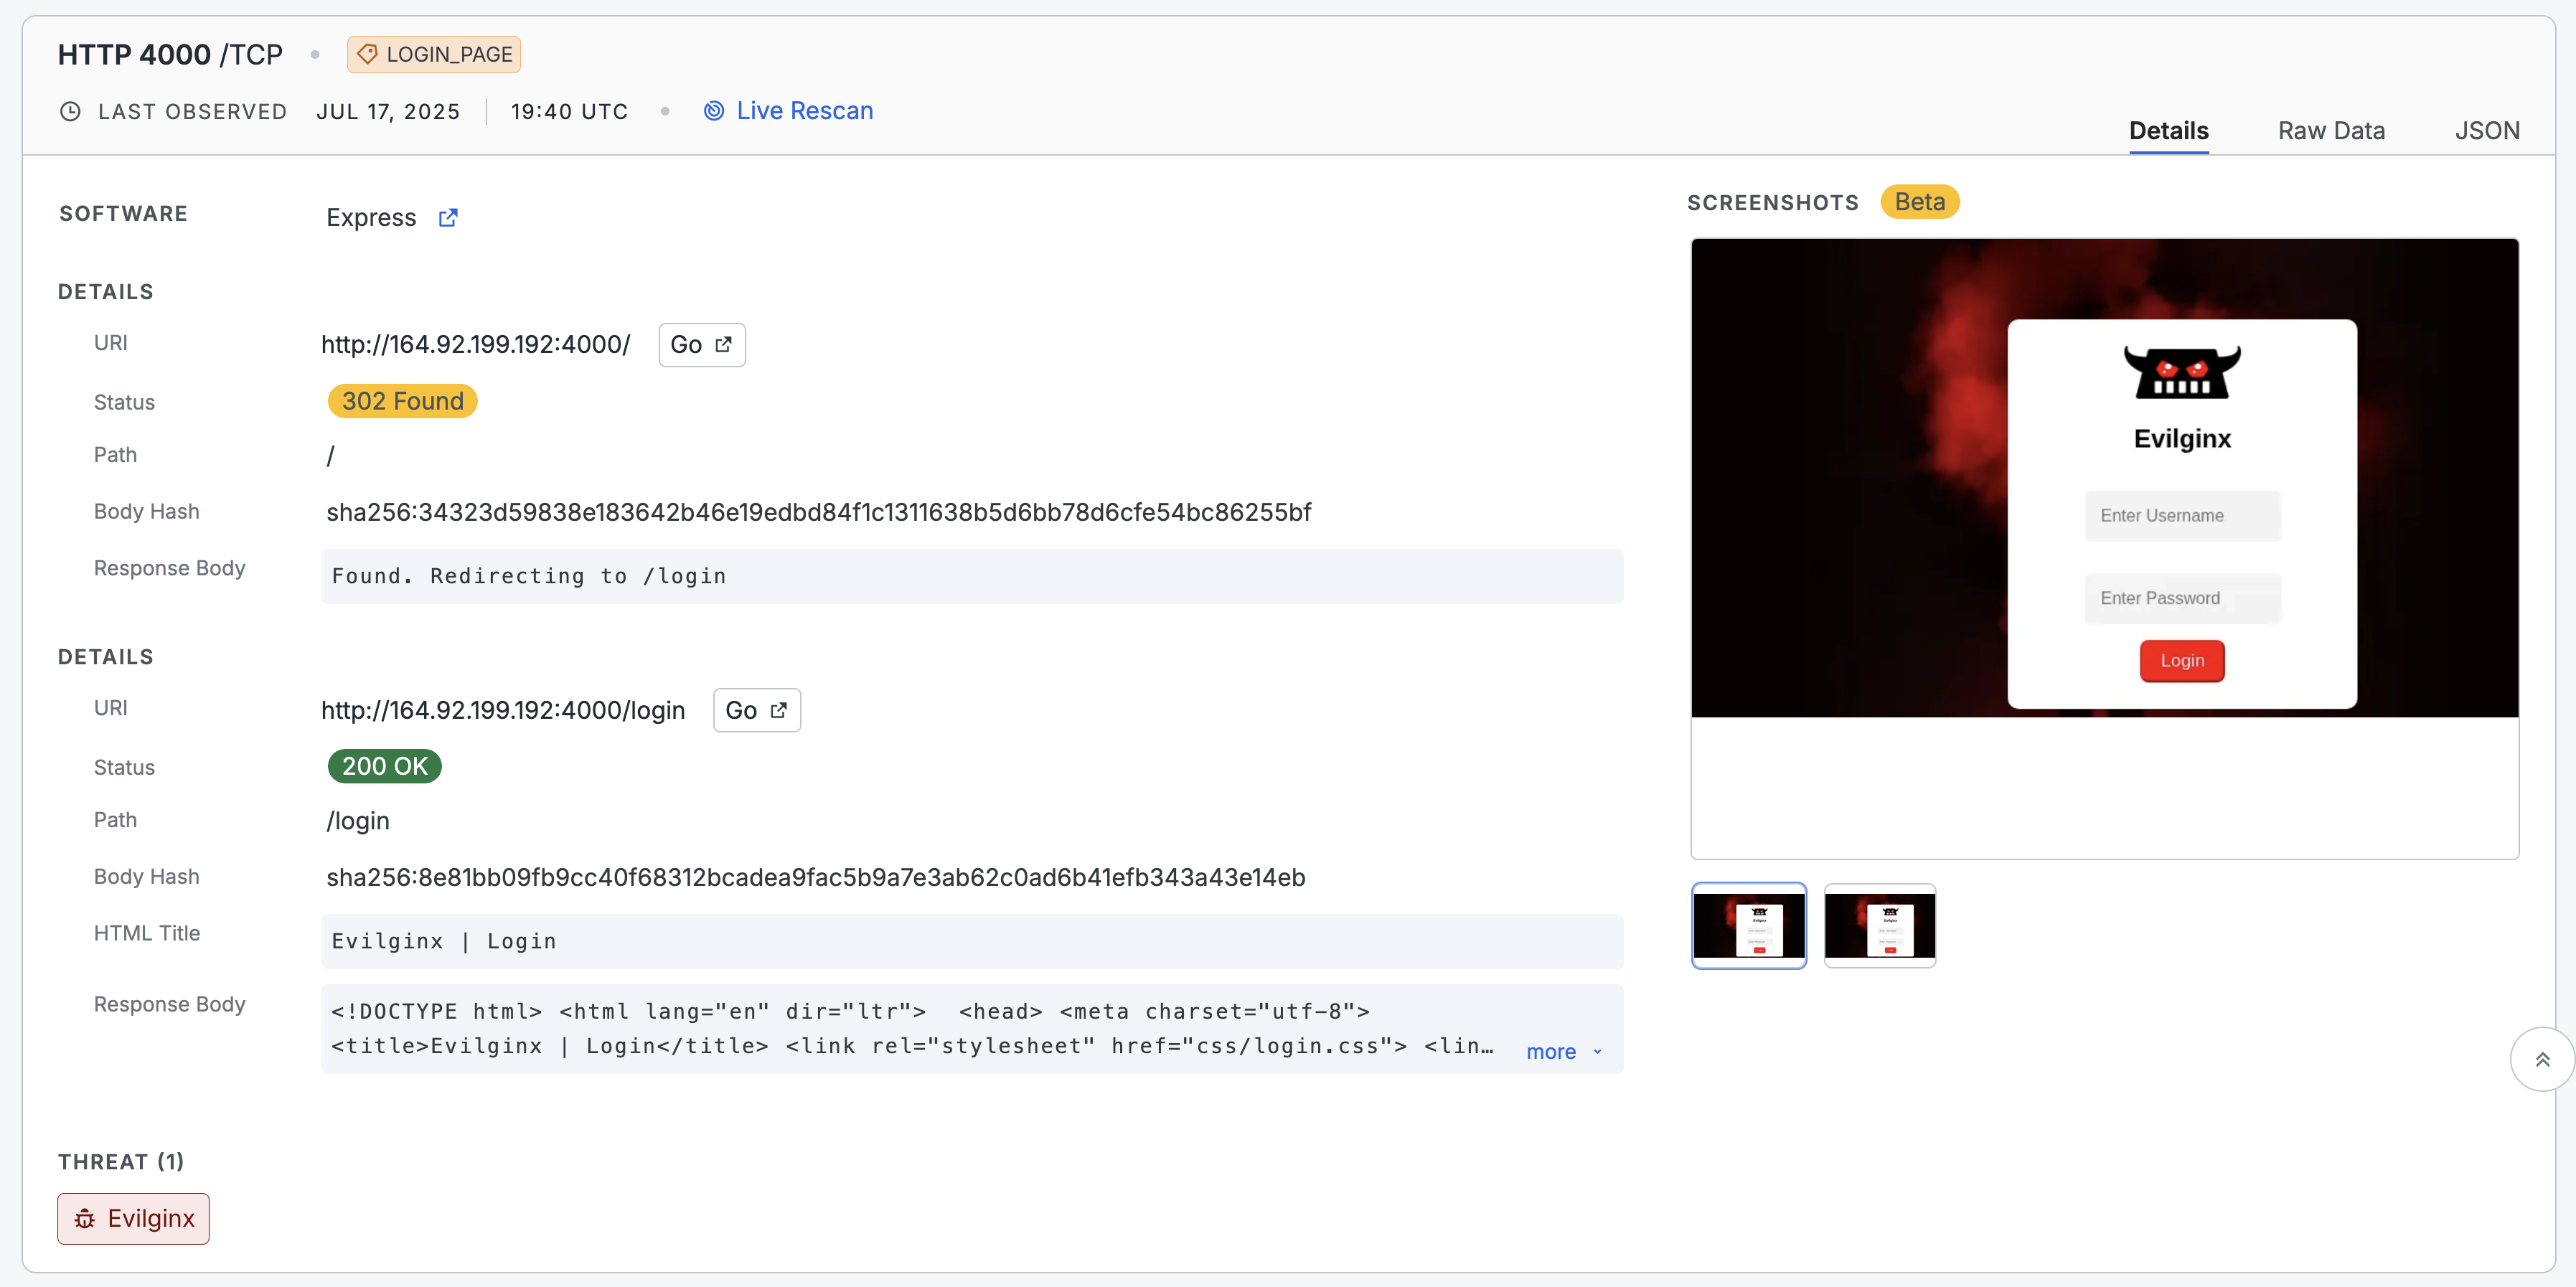Open the JSON tab

tap(2487, 130)
